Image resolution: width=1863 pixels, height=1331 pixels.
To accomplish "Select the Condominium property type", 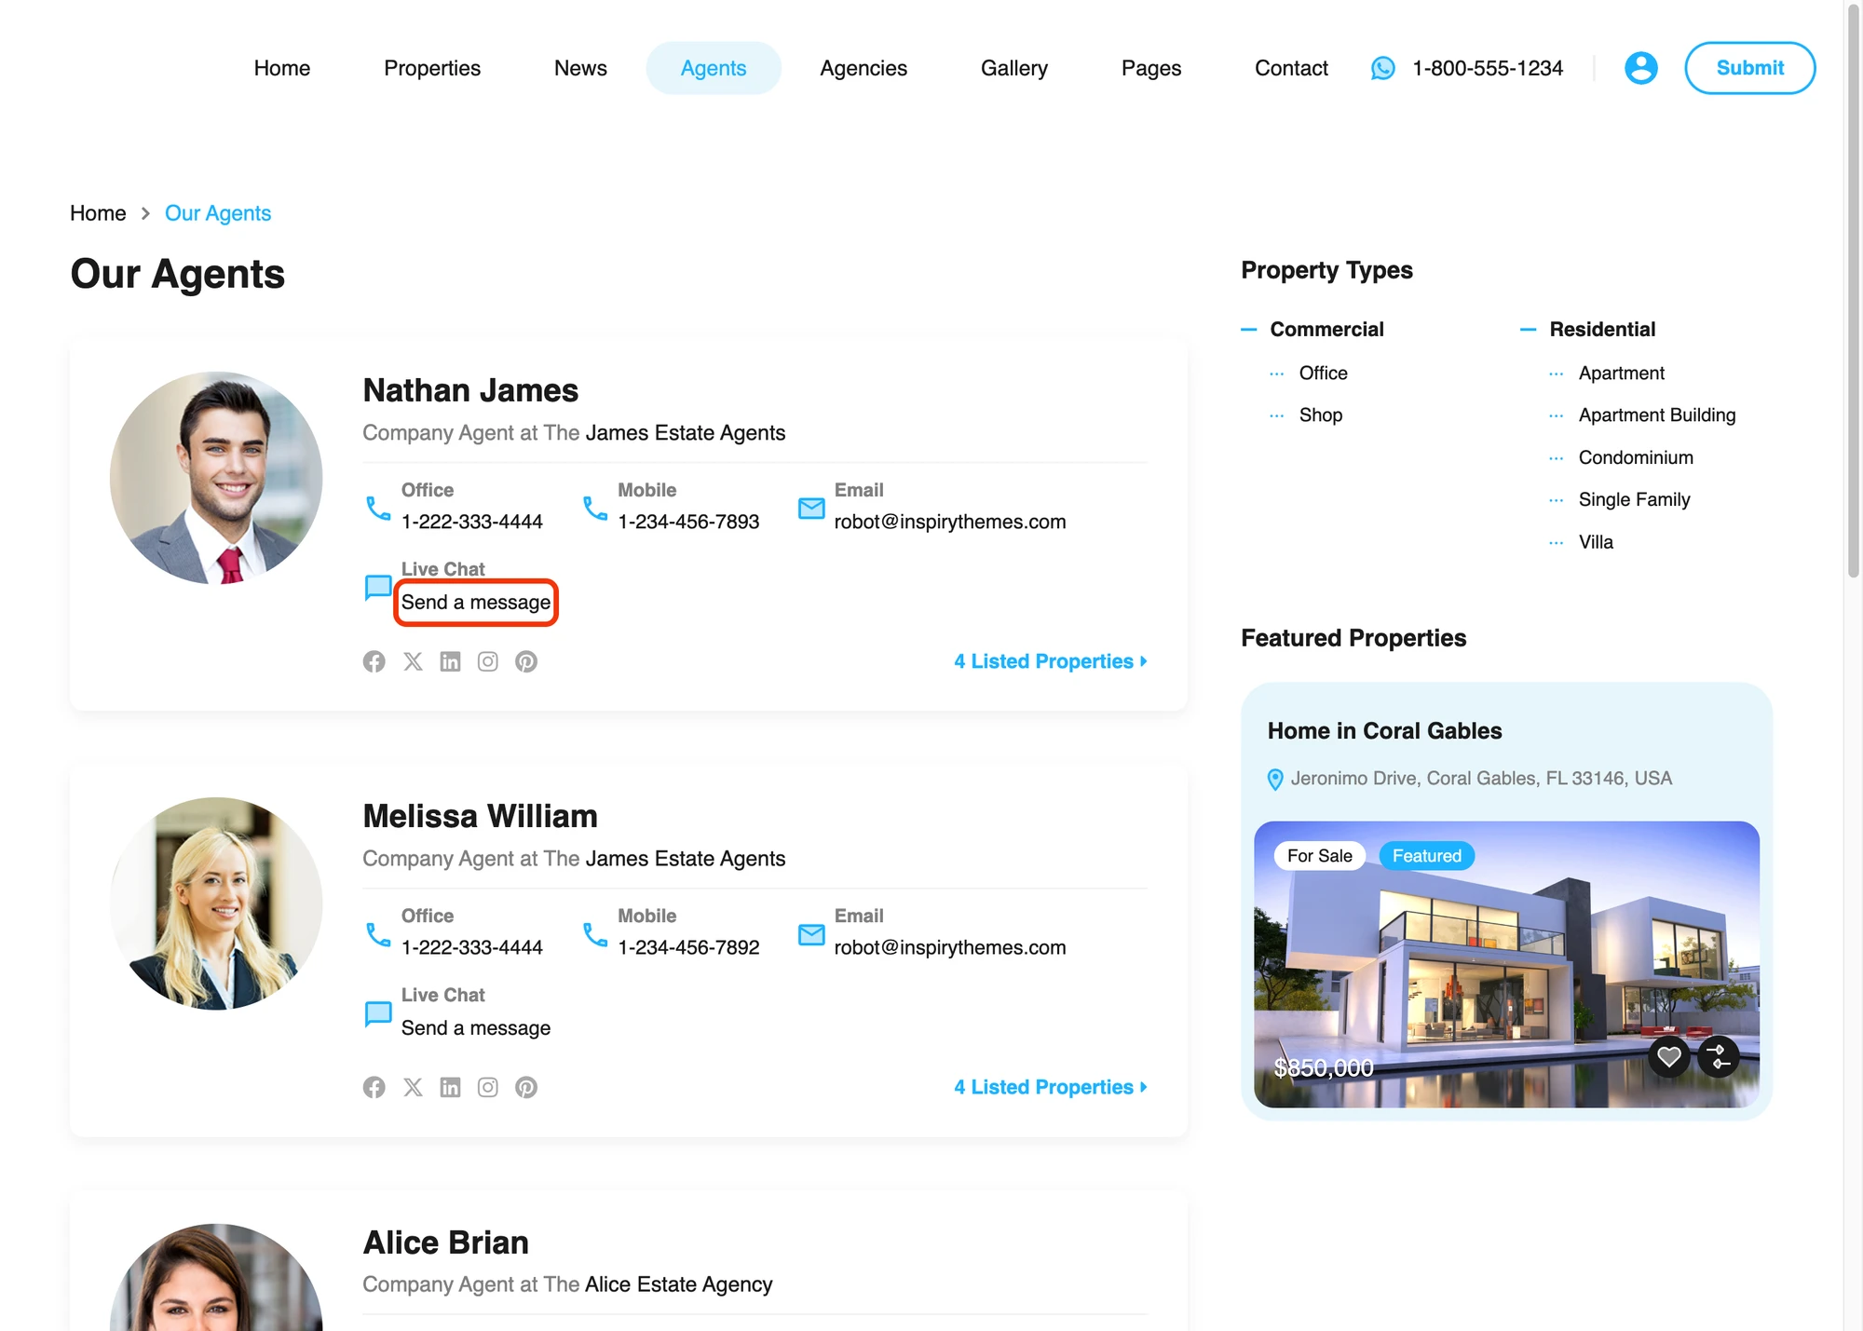I will [1636, 457].
